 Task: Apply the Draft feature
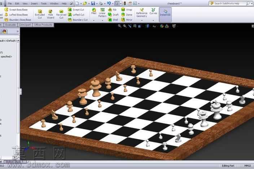pyautogui.click(x=113, y=15)
